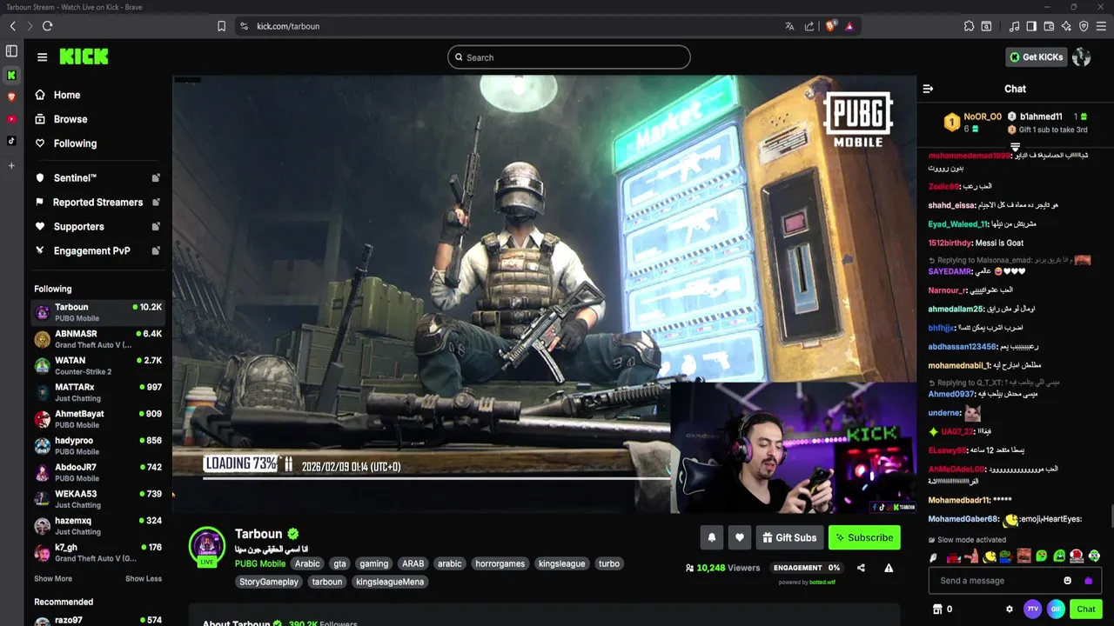This screenshot has width=1114, height=626.
Task: Open chat settings gear icon
Action: [x=1010, y=609]
